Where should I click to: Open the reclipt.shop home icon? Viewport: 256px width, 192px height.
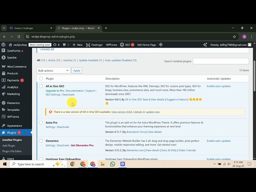click(10, 45)
